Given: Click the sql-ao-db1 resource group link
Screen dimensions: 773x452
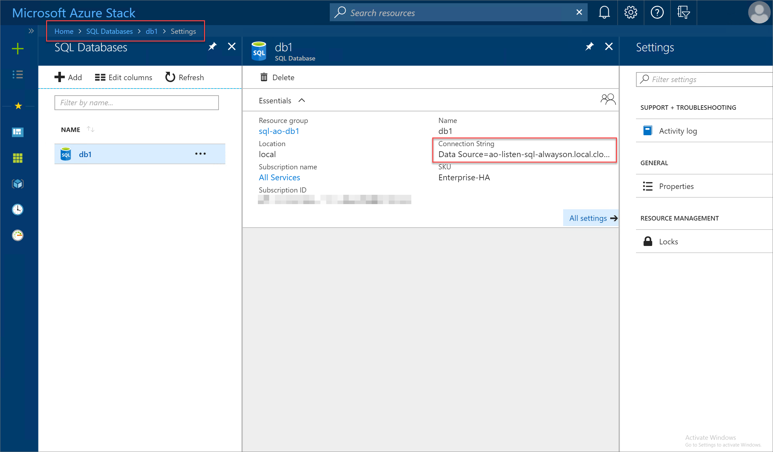Looking at the screenshot, I should [278, 131].
